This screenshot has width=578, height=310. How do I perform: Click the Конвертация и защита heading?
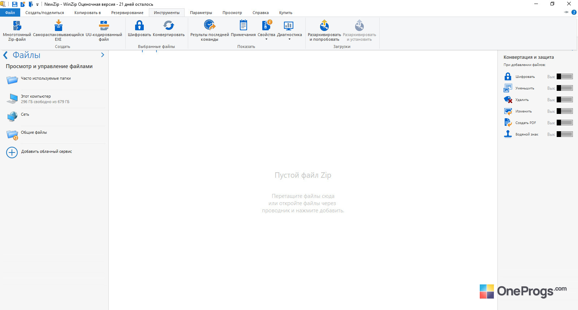[x=529, y=57]
